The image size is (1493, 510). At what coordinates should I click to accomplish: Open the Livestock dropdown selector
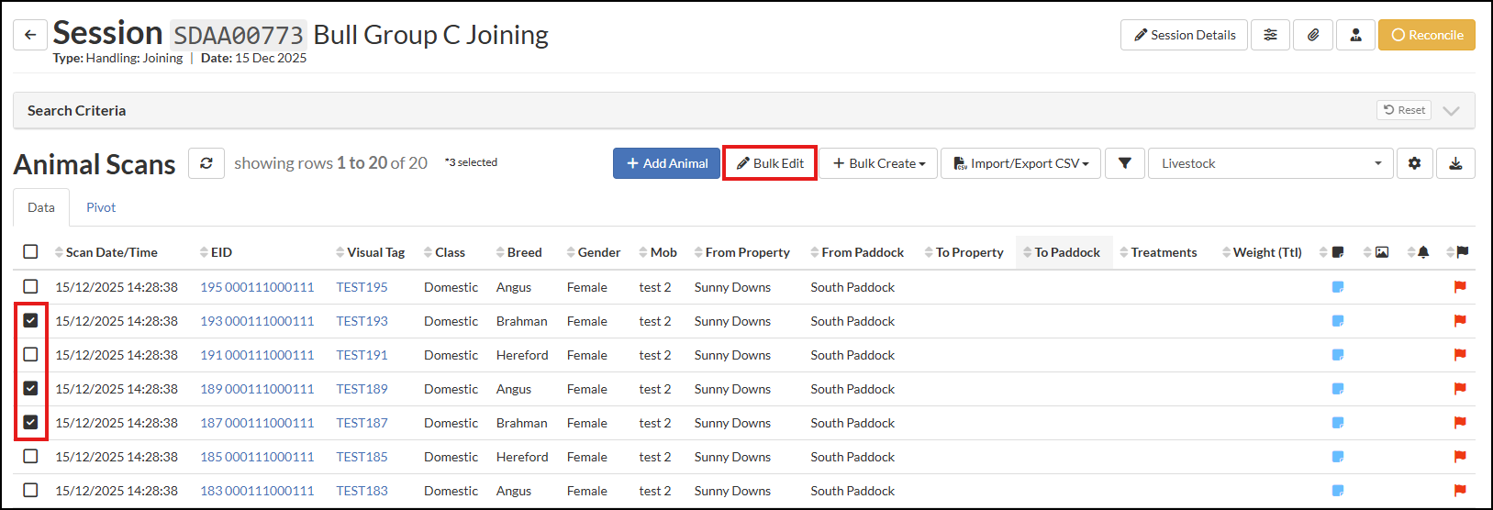point(1270,163)
